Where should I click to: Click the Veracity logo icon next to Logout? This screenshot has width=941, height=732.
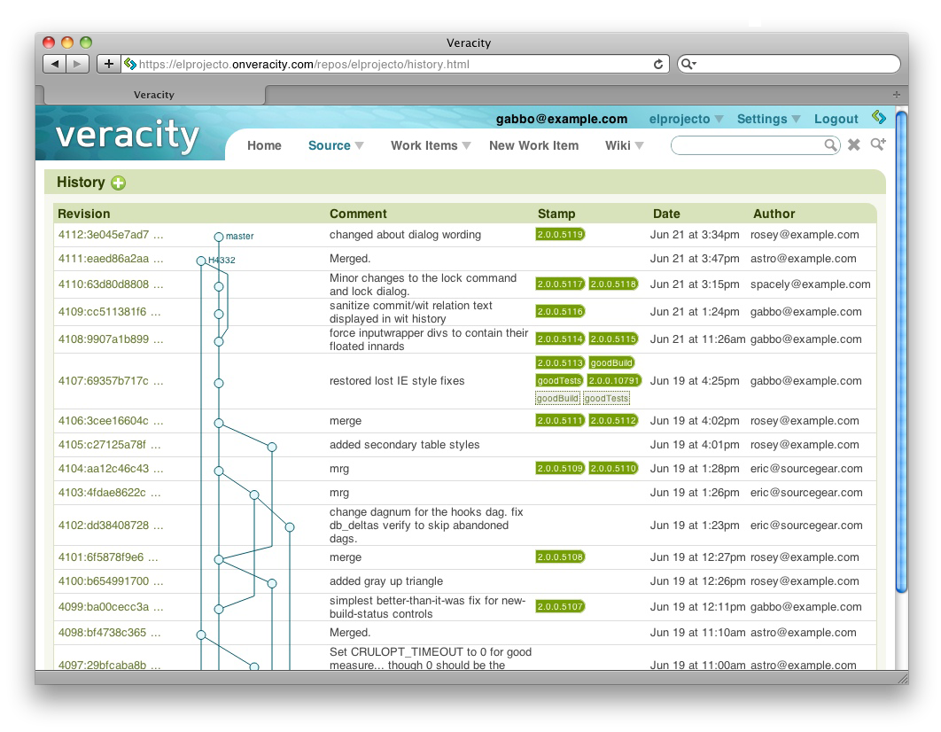click(x=878, y=118)
